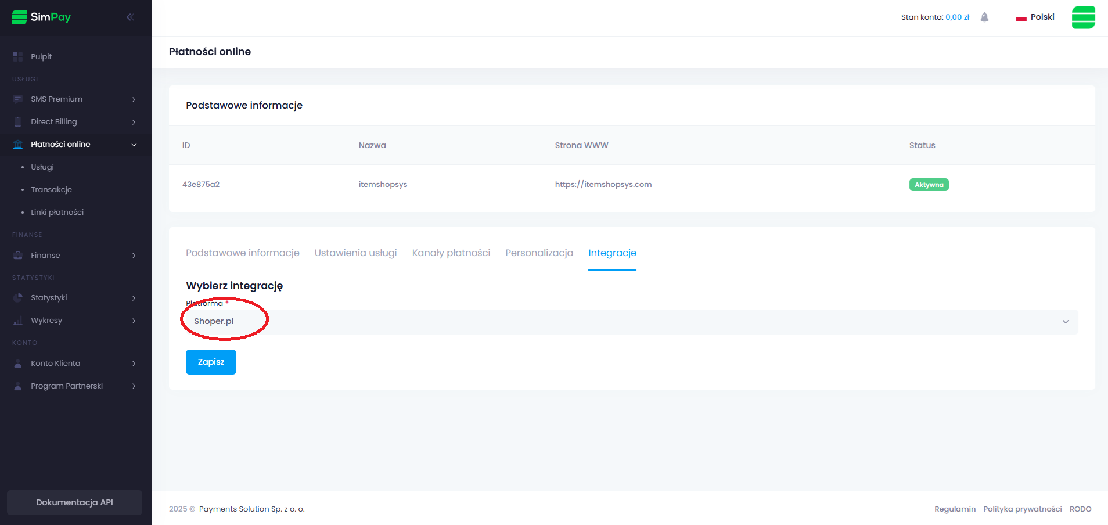
Task: Click the Direct Billing phone icon
Action: point(18,122)
